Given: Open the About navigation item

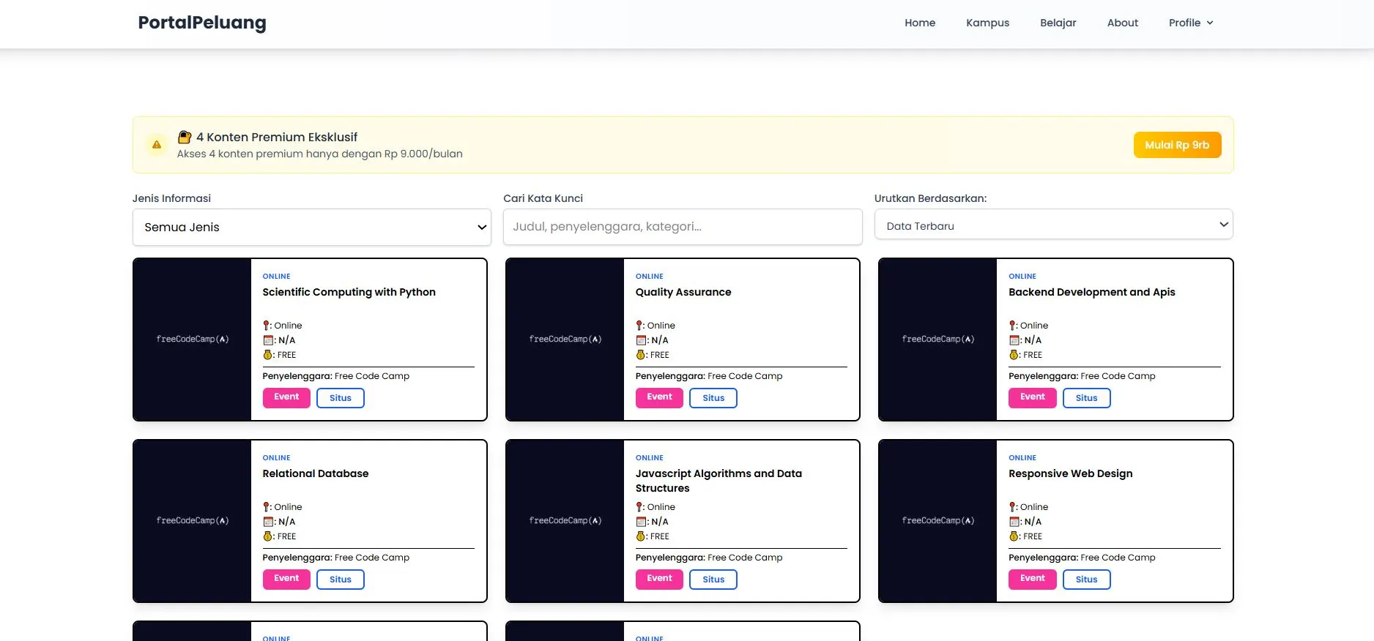Looking at the screenshot, I should pyautogui.click(x=1123, y=23).
